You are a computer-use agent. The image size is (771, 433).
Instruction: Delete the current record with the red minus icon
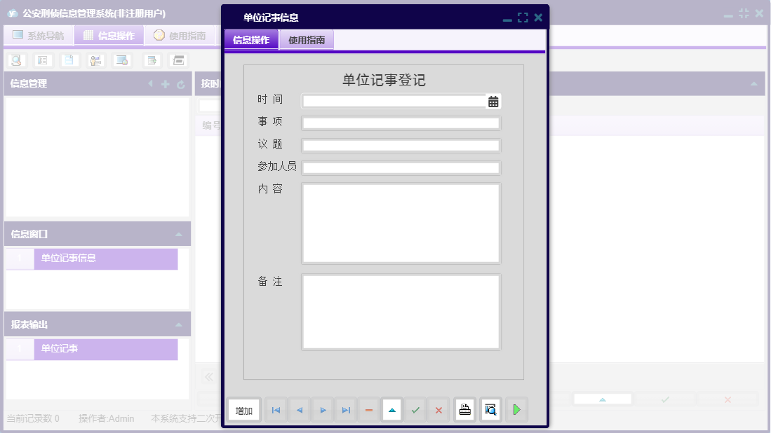tap(368, 410)
